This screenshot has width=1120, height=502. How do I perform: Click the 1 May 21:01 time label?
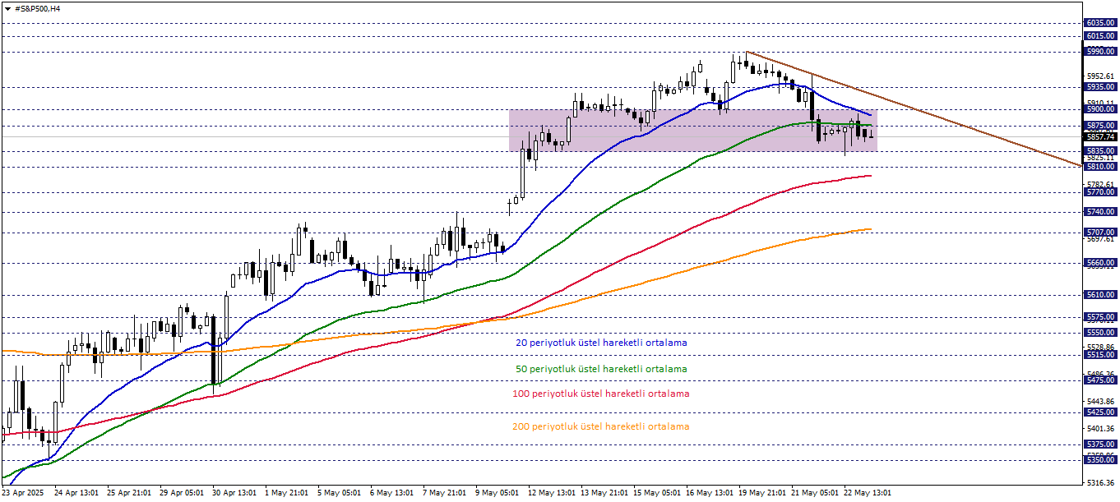pos(287,494)
